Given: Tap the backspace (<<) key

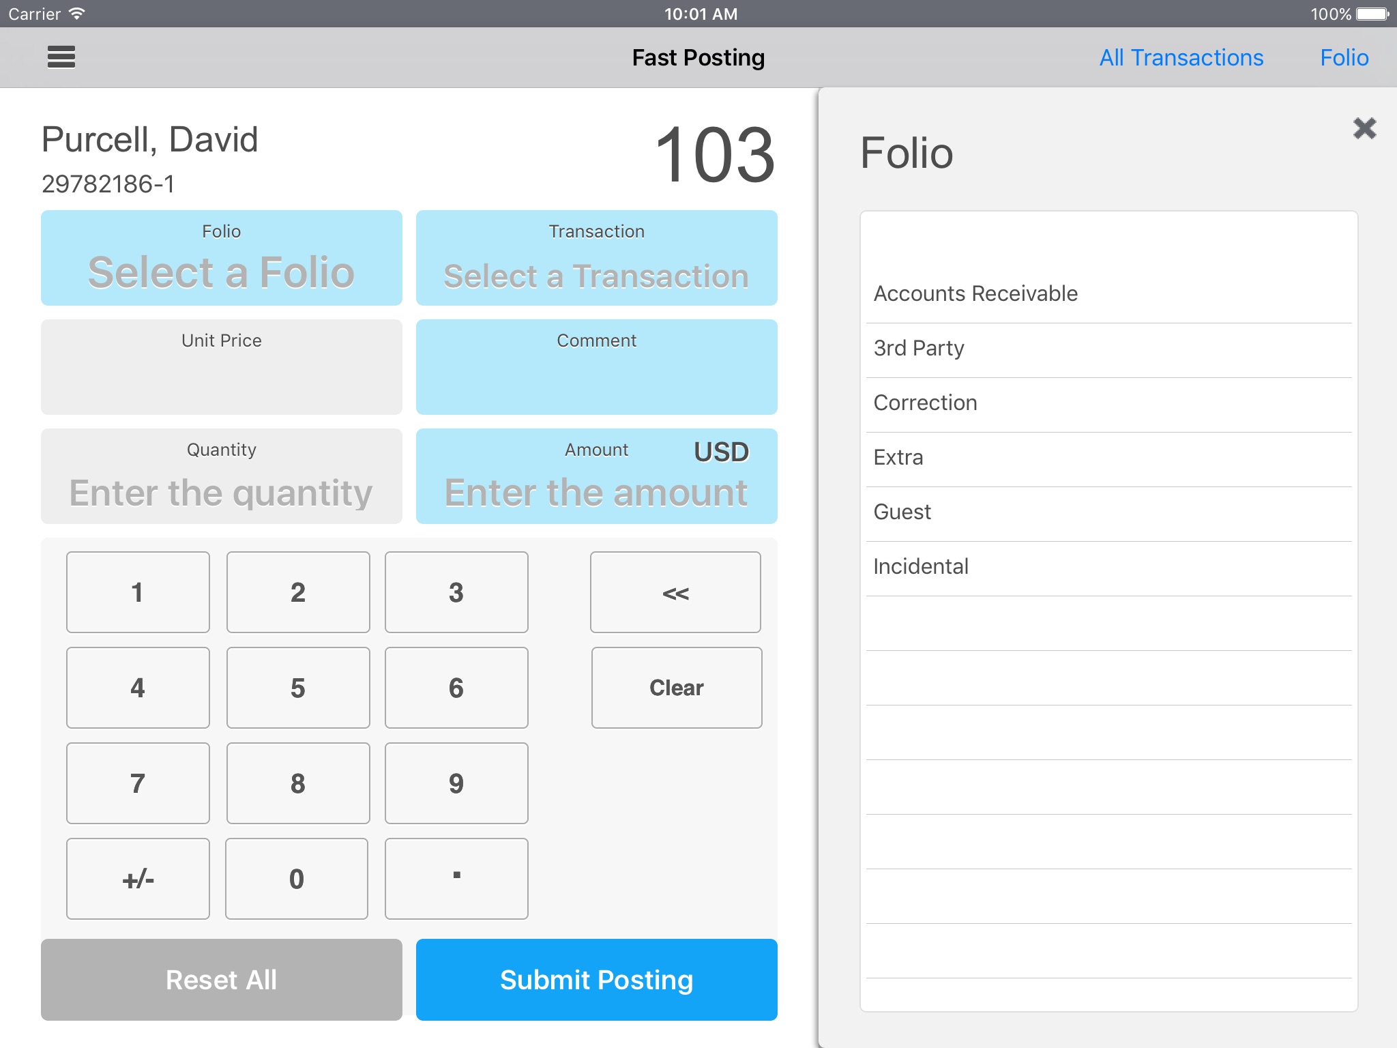Looking at the screenshot, I should (677, 592).
